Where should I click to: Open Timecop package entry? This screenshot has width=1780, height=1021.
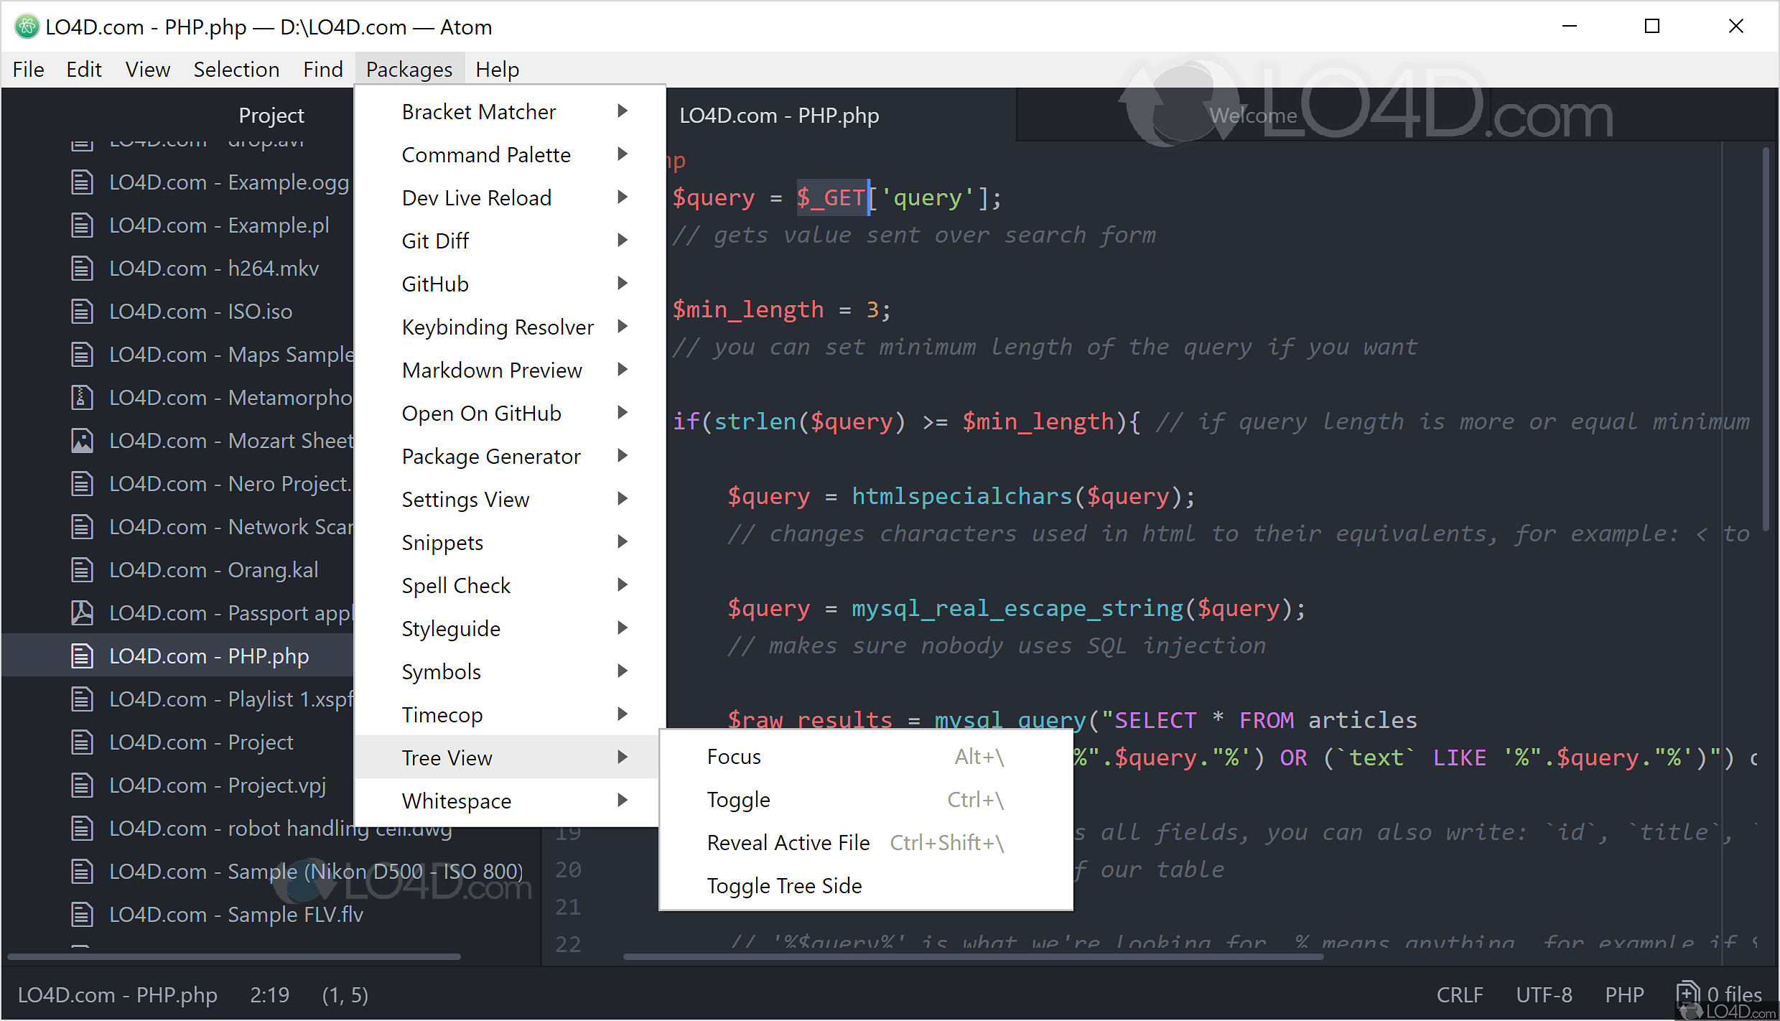[510, 714]
